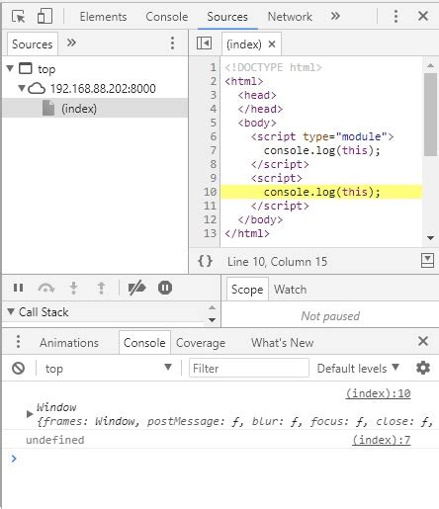
Task: Open navigator pane options menu
Action: click(x=172, y=43)
